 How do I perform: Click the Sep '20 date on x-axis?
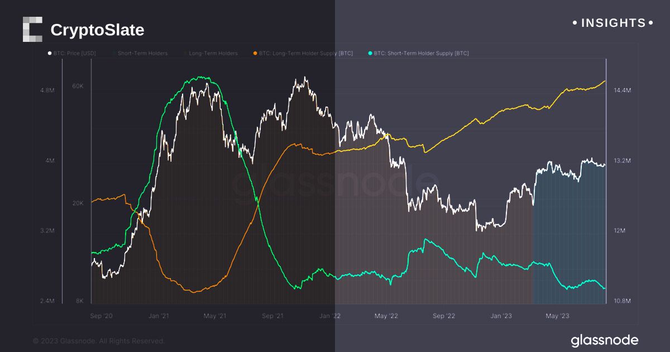[101, 316]
